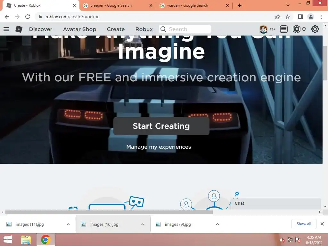Reload the page with the refresh icon

28,17
